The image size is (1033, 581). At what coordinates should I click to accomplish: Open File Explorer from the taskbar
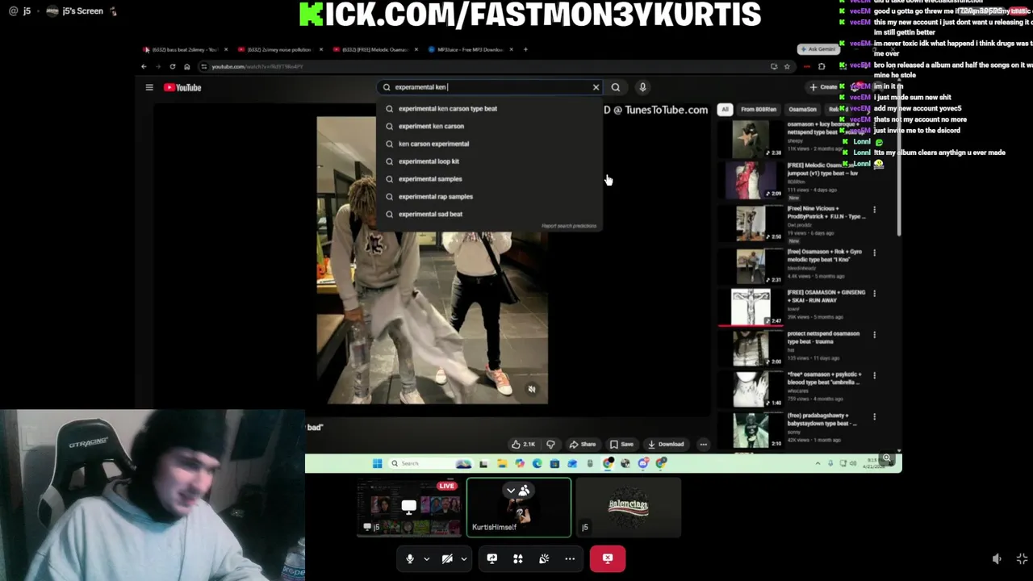[x=501, y=463]
